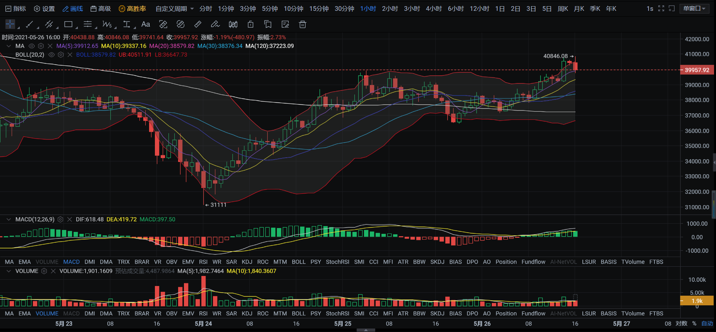Select the crosshair cursor tool
The width and height of the screenshot is (716, 332).
(x=10, y=24)
